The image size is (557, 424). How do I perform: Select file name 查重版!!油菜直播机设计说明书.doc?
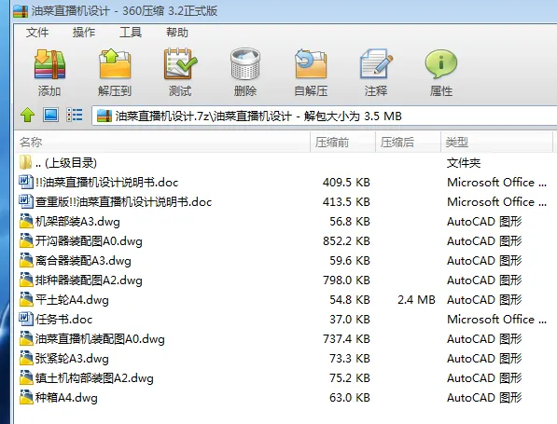point(123,202)
